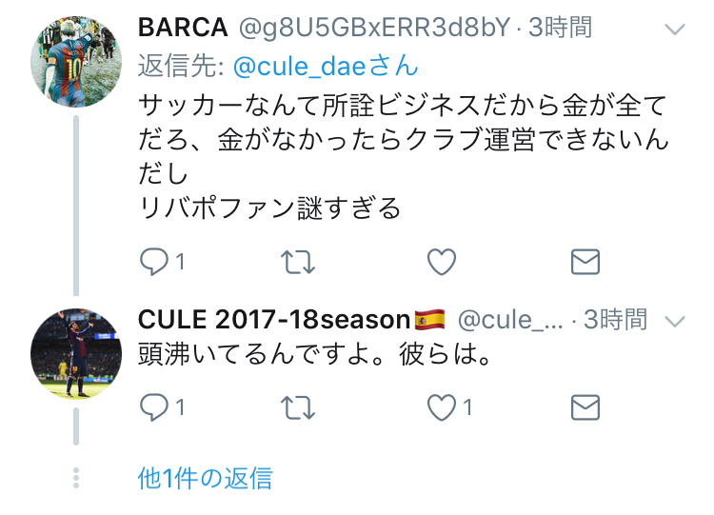This screenshot has height=515, width=714.
Task: Open @g8U5GBxERR3d8bY handle
Action: pyautogui.click(x=375, y=29)
